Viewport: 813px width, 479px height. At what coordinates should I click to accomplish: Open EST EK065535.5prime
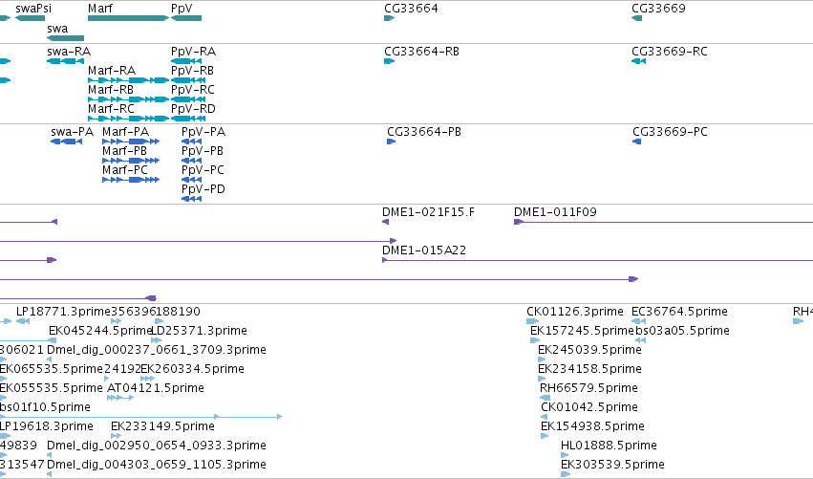[x=51, y=369]
